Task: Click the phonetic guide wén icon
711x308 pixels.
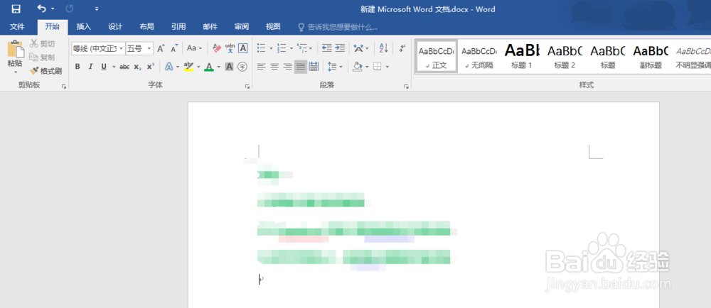Action: (x=230, y=48)
